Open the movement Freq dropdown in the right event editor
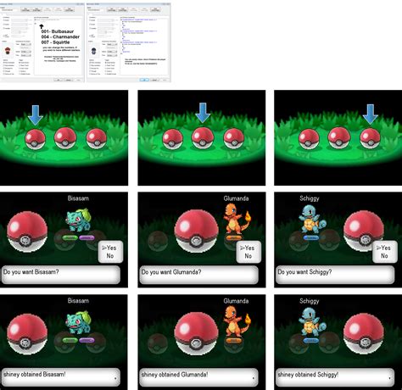Screen dimensions: 402x390 (112, 55)
